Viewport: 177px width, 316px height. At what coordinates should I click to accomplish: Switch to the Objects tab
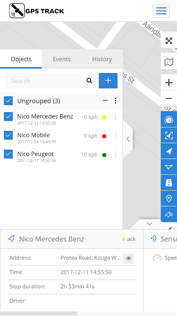point(21,59)
